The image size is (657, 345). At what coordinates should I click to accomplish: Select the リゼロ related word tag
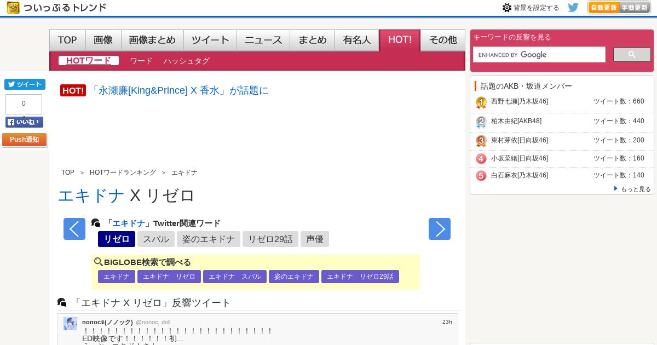pos(117,239)
